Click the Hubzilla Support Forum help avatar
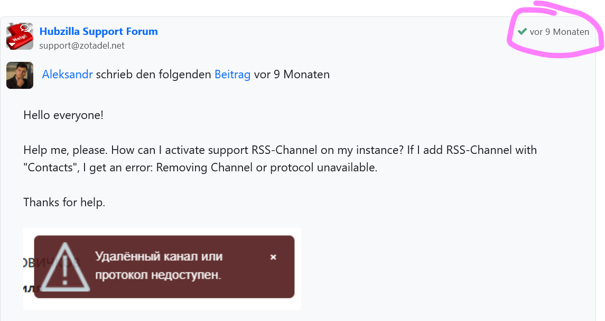 (x=20, y=36)
